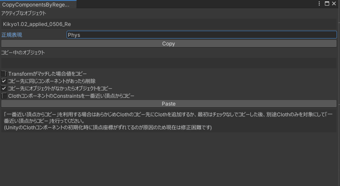Open the window's three-dot options menu
Screen dimensions: 340x186
319,3
